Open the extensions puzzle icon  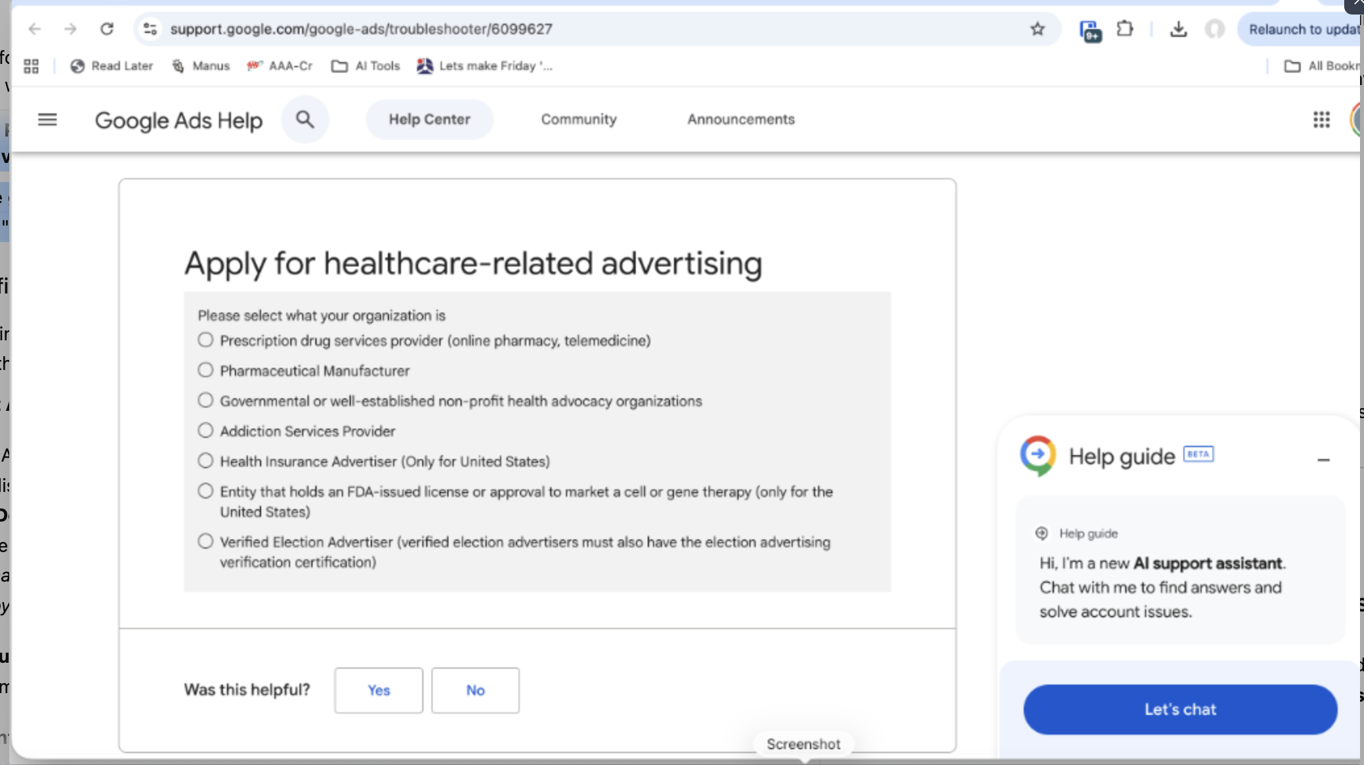1125,29
